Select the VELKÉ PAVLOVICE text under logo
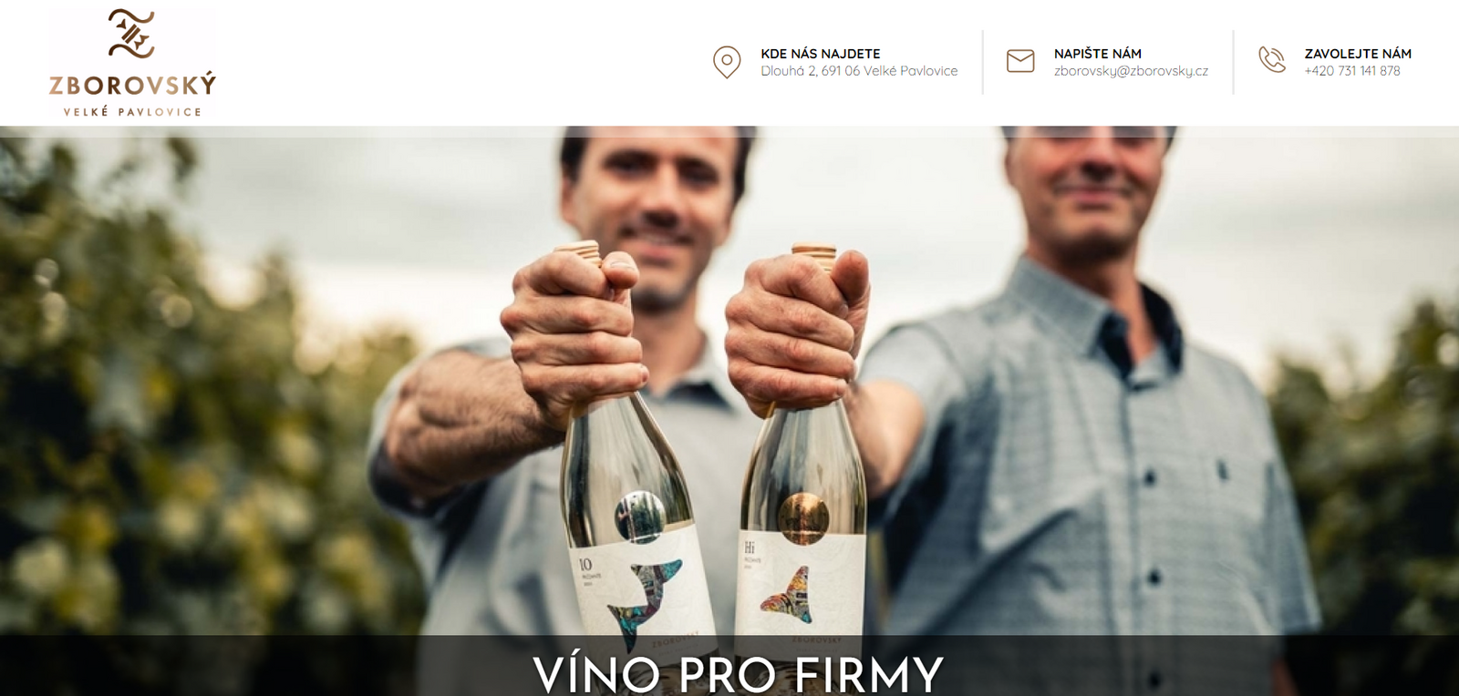The image size is (1459, 696). point(132,112)
